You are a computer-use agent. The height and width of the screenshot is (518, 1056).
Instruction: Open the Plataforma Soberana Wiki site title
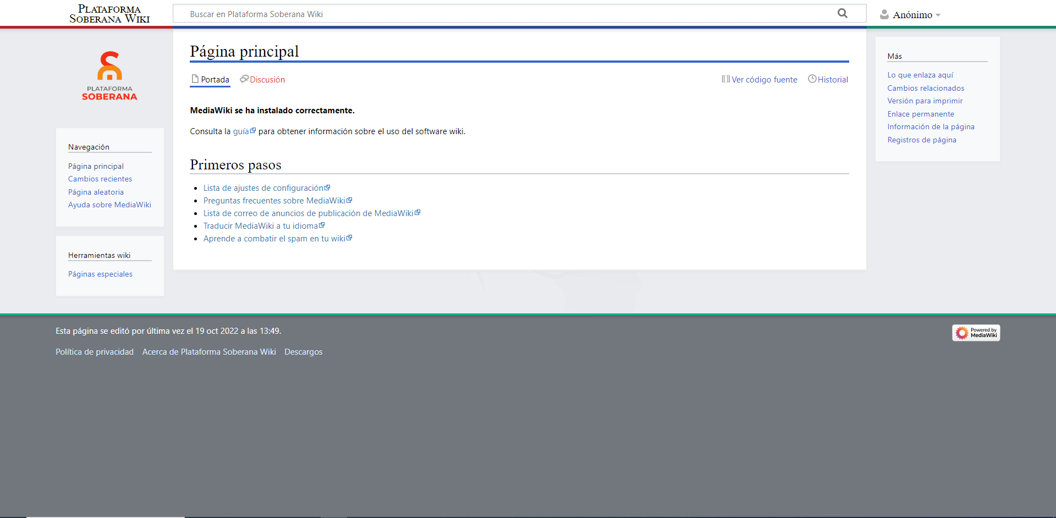click(109, 14)
